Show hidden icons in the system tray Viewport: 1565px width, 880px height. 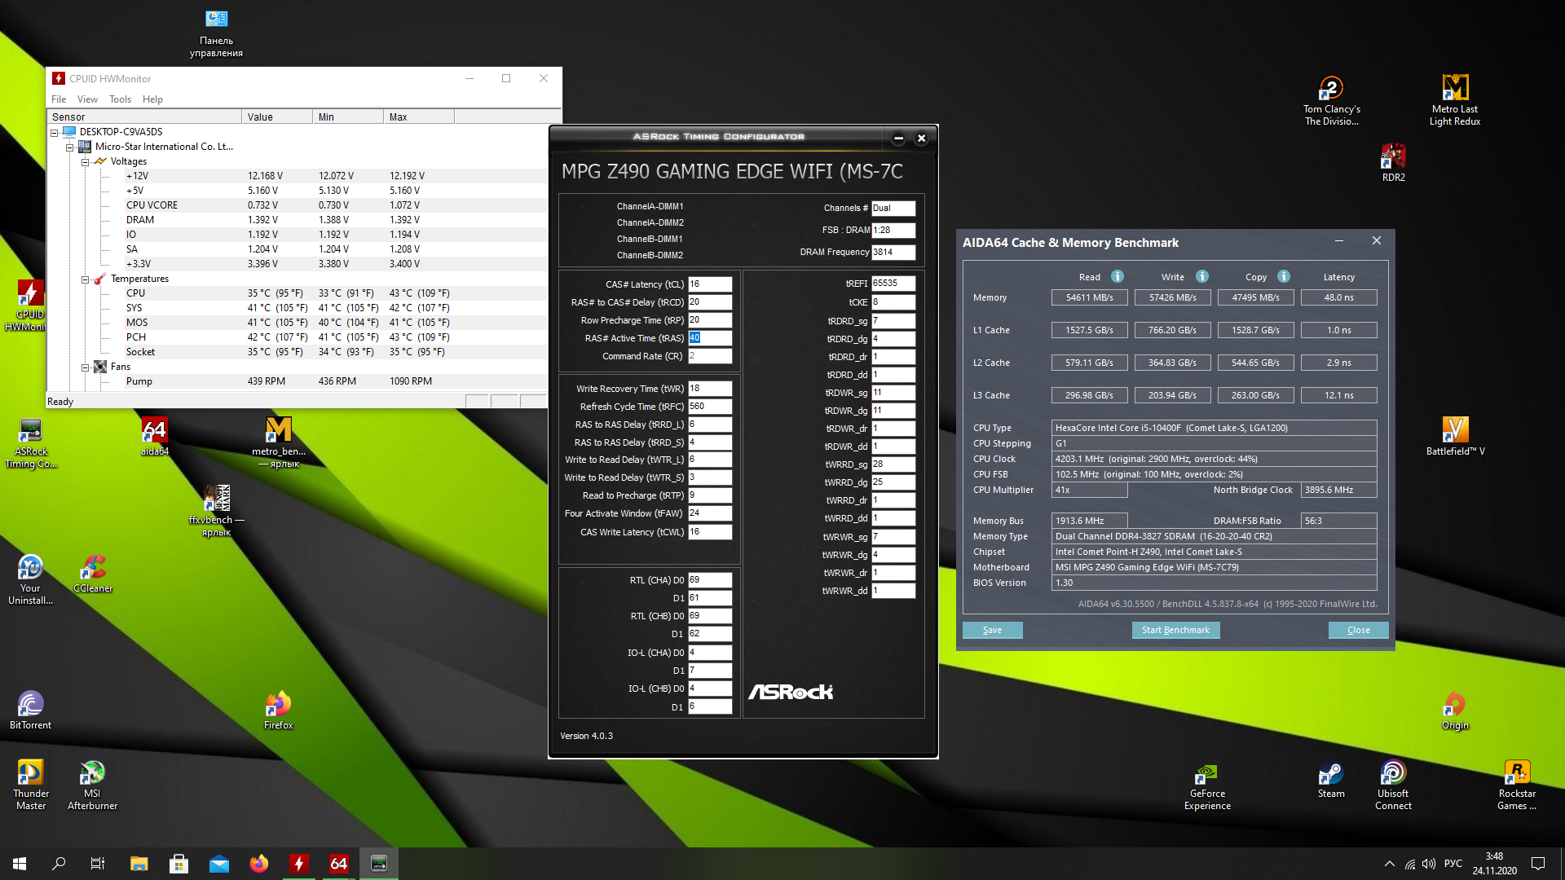(1389, 864)
